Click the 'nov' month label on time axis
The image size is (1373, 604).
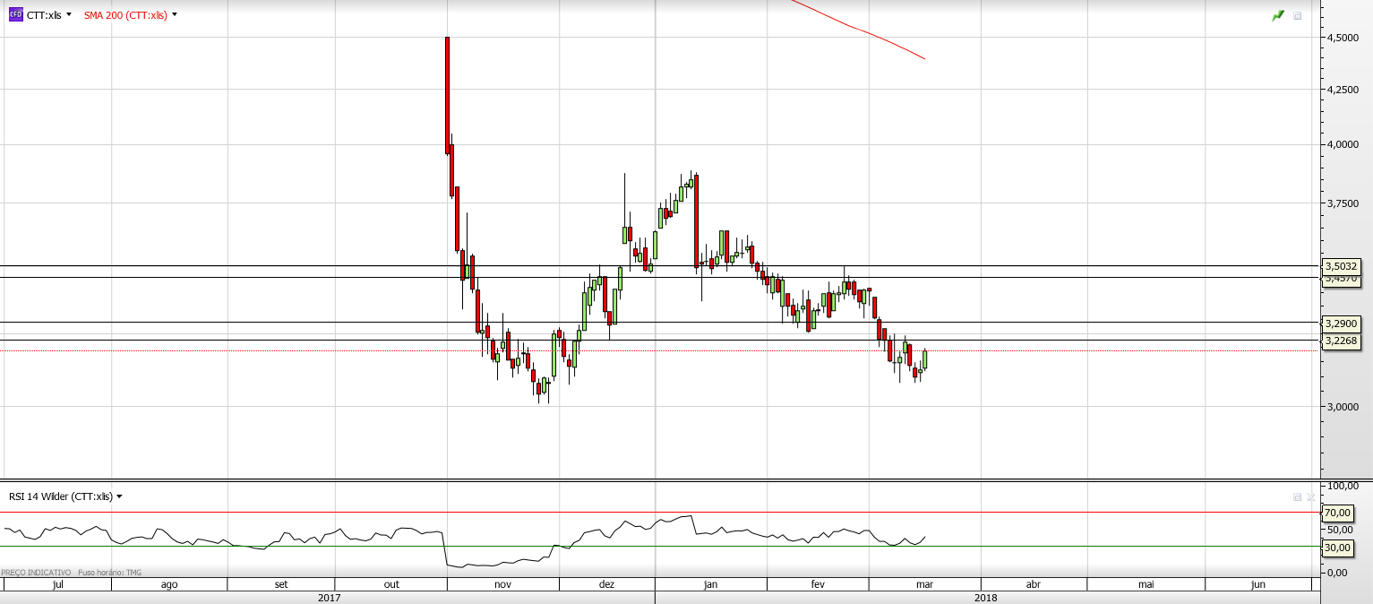502,584
